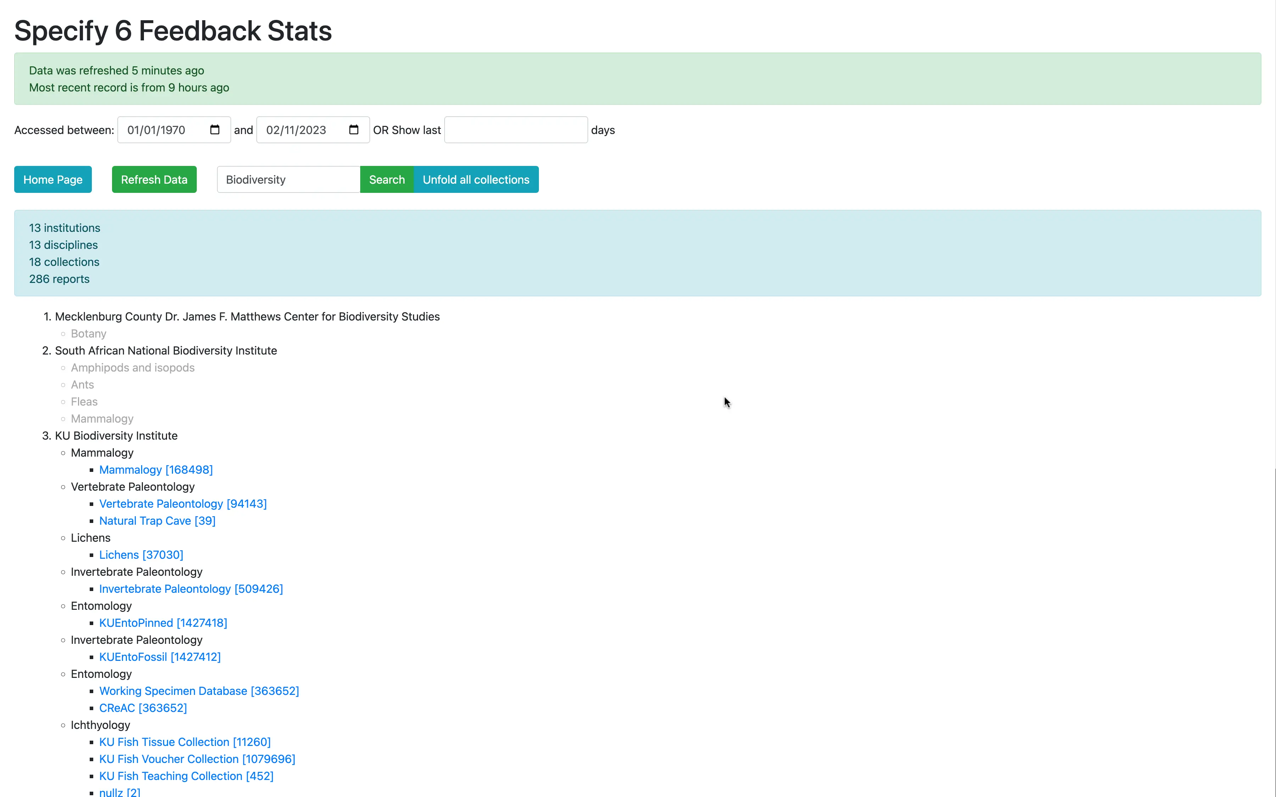Open the KUEntoPinned [1427418] link
The width and height of the screenshot is (1276, 797).
(163, 623)
